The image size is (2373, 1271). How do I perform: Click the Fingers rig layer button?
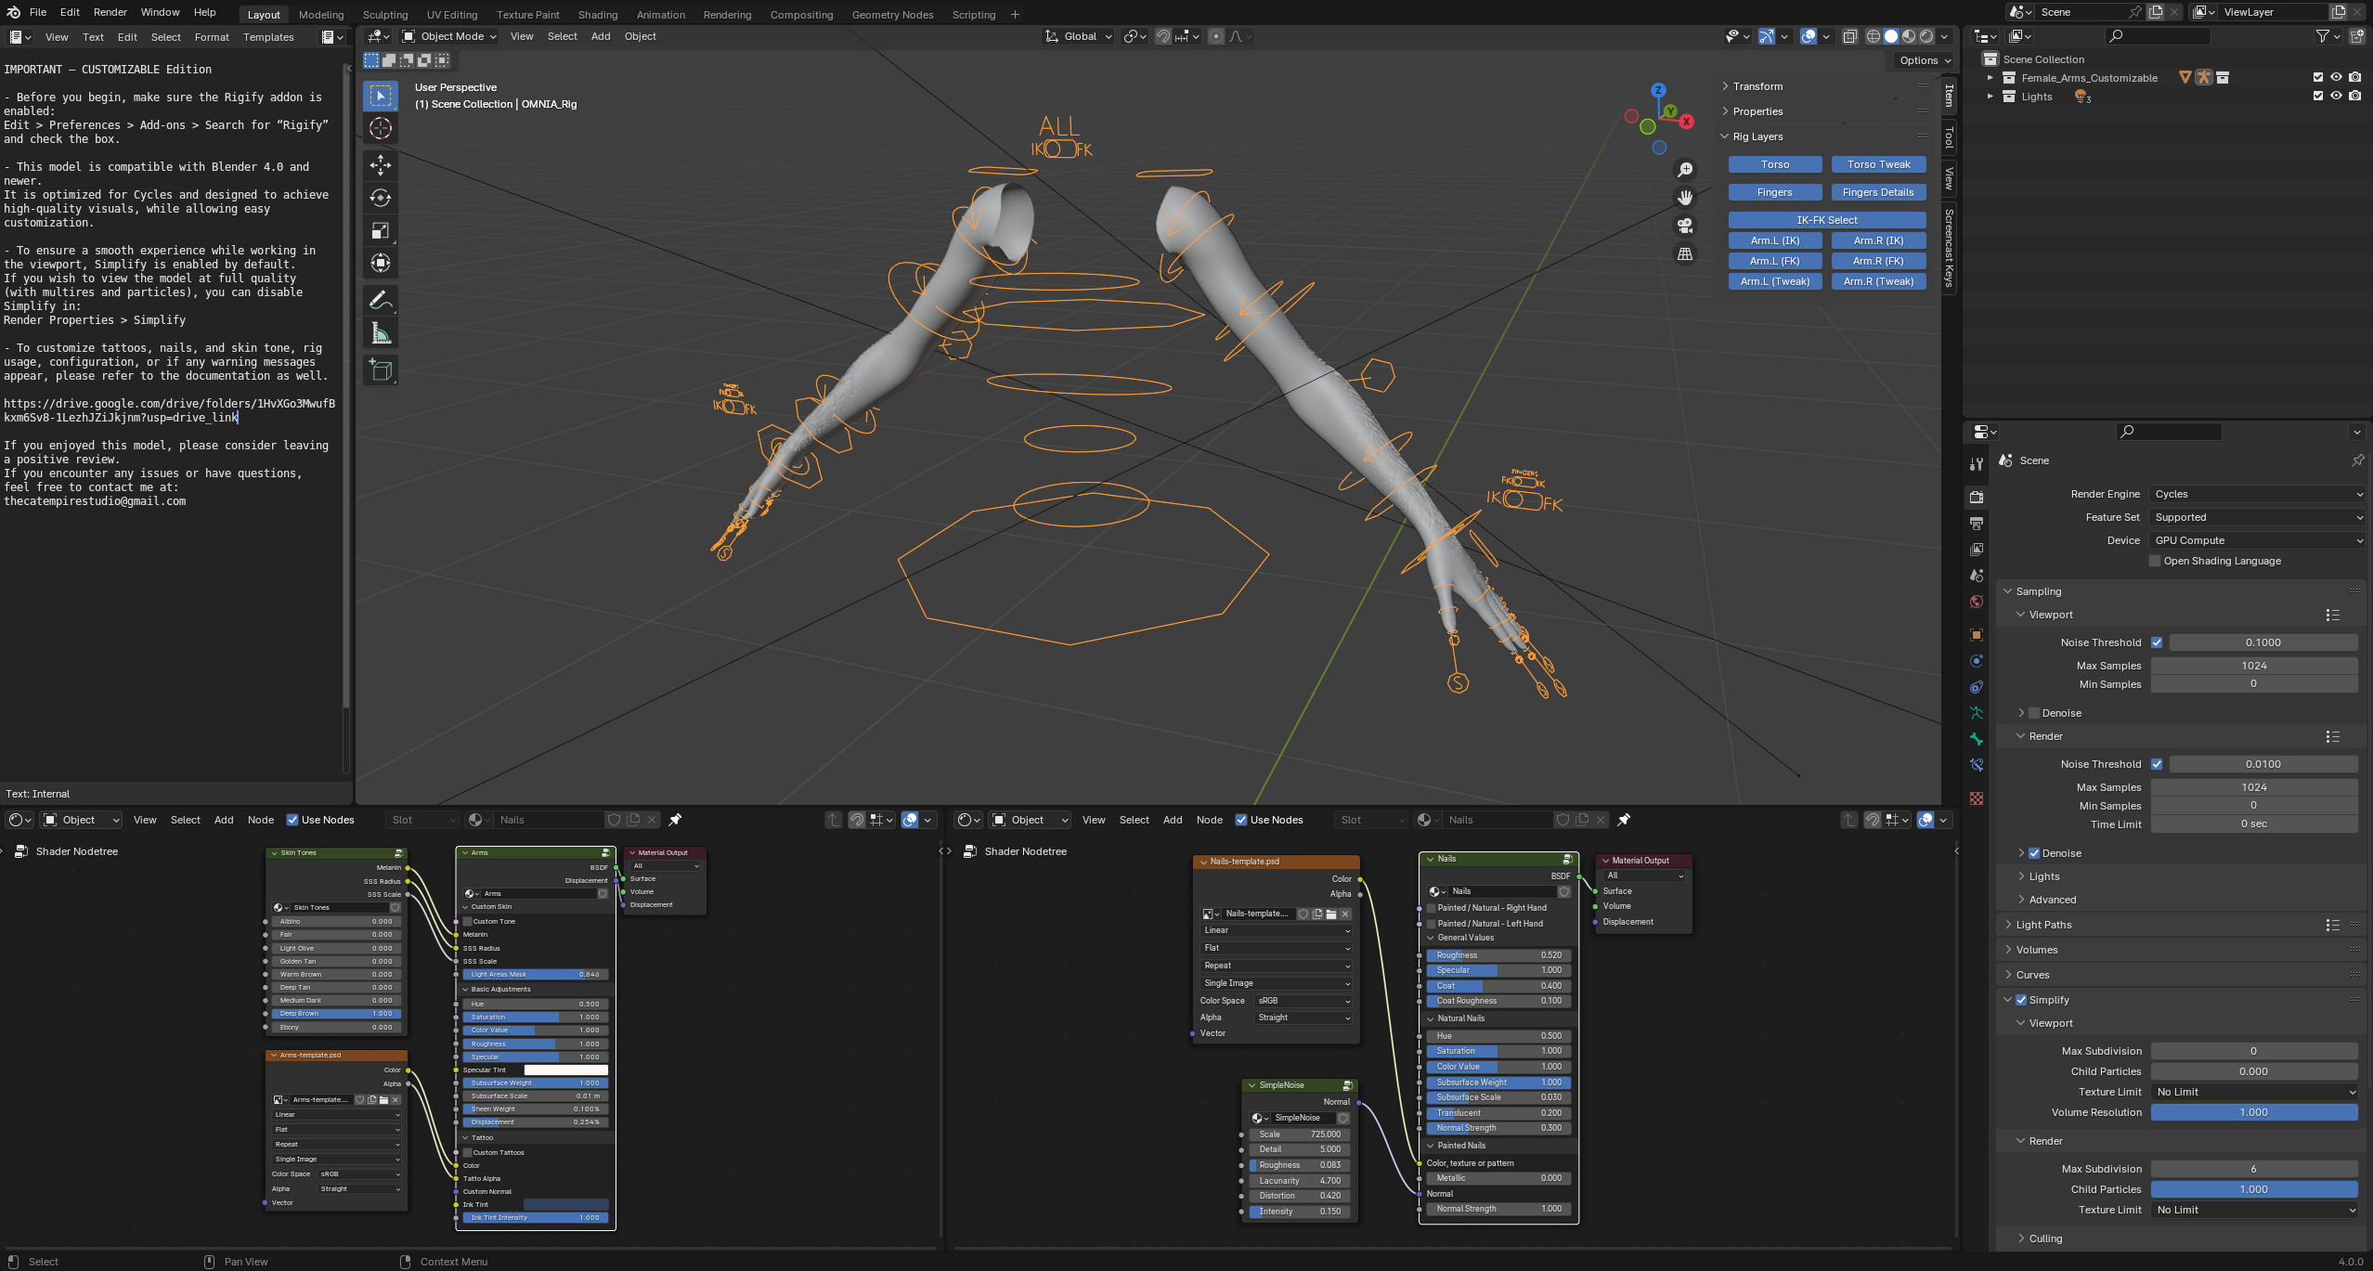point(1774,192)
